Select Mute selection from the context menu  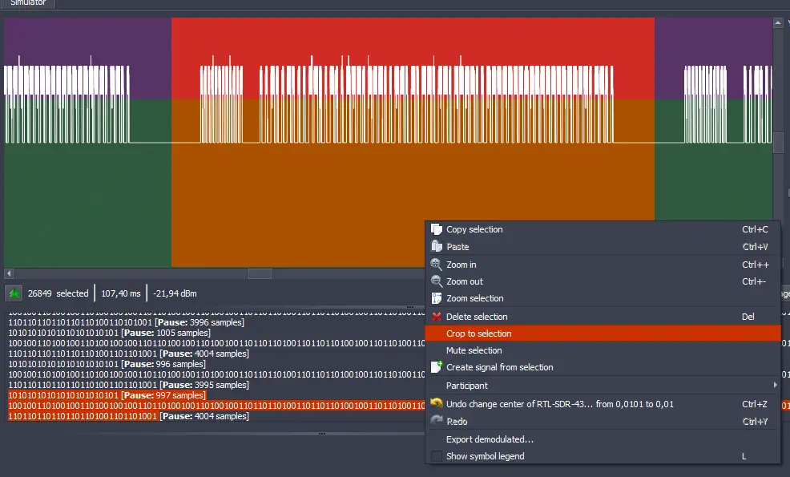pos(474,350)
